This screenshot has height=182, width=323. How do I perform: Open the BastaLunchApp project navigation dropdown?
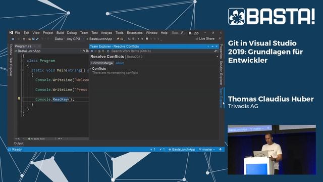click(x=47, y=51)
